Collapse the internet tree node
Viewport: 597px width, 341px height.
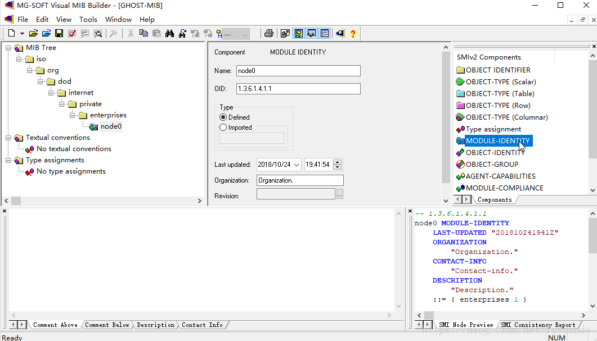[51, 93]
